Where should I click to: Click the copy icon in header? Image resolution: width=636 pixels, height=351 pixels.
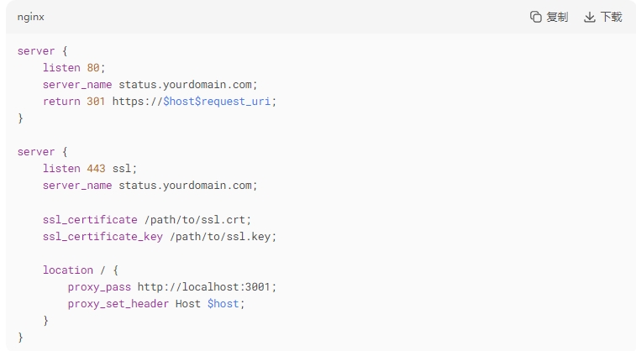click(x=536, y=17)
